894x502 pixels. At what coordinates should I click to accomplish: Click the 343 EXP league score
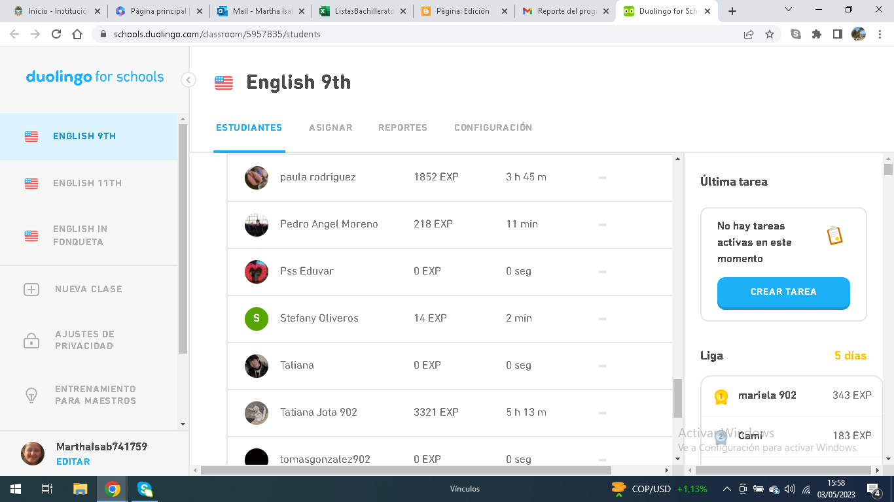click(x=852, y=395)
